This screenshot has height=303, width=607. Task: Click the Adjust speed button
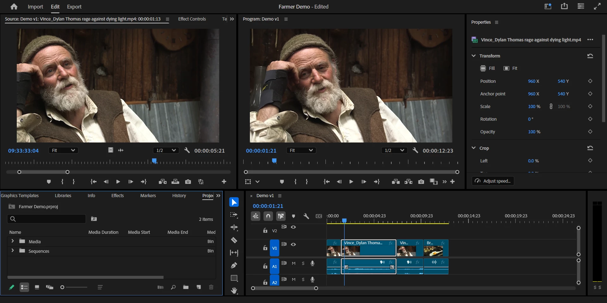493,181
